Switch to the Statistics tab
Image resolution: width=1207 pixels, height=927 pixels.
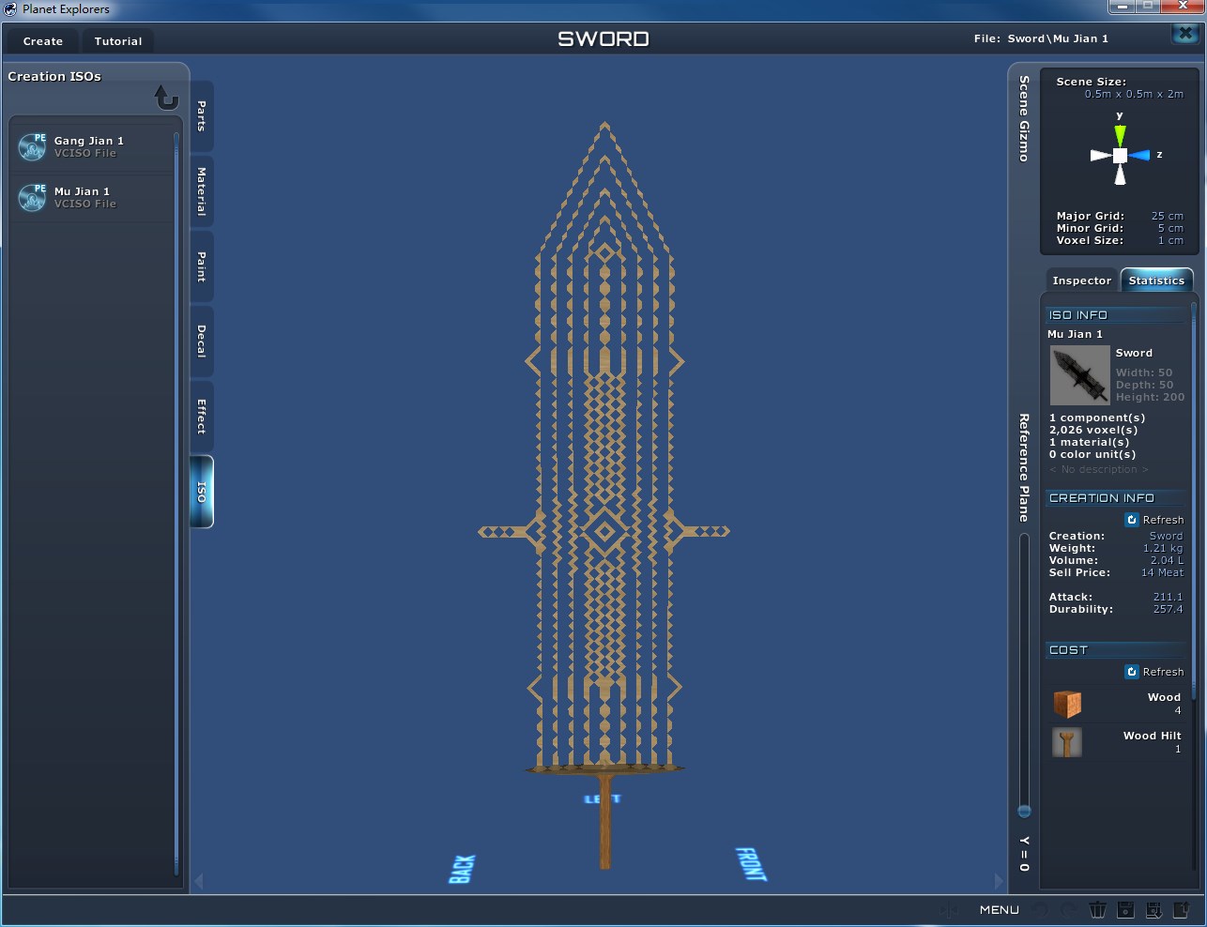[1156, 281]
